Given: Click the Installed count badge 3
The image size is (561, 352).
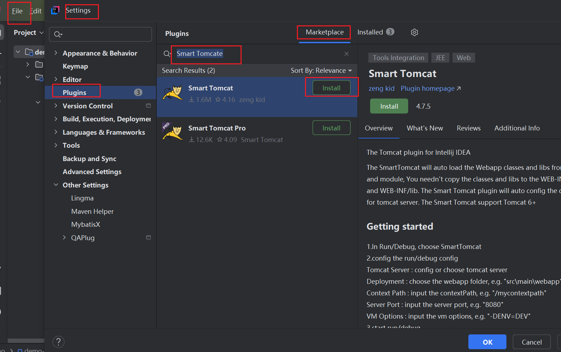Looking at the screenshot, I should point(390,32).
